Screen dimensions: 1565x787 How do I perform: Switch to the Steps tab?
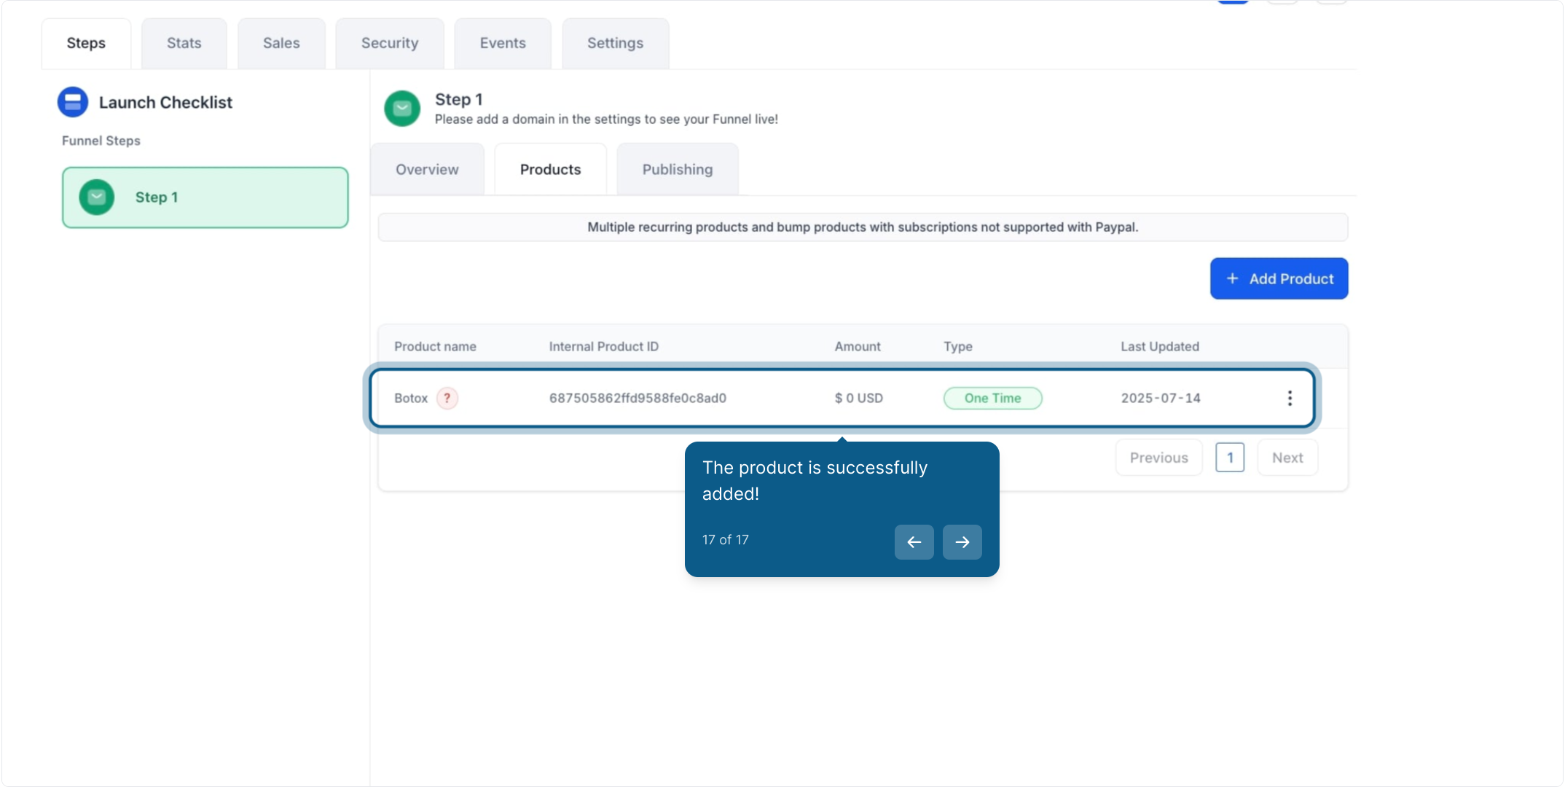click(x=86, y=43)
